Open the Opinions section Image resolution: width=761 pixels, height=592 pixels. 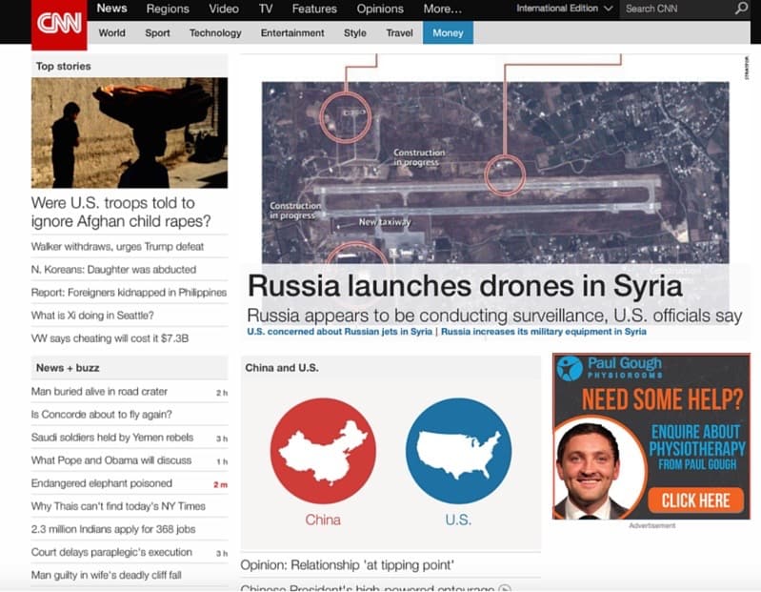tap(380, 9)
